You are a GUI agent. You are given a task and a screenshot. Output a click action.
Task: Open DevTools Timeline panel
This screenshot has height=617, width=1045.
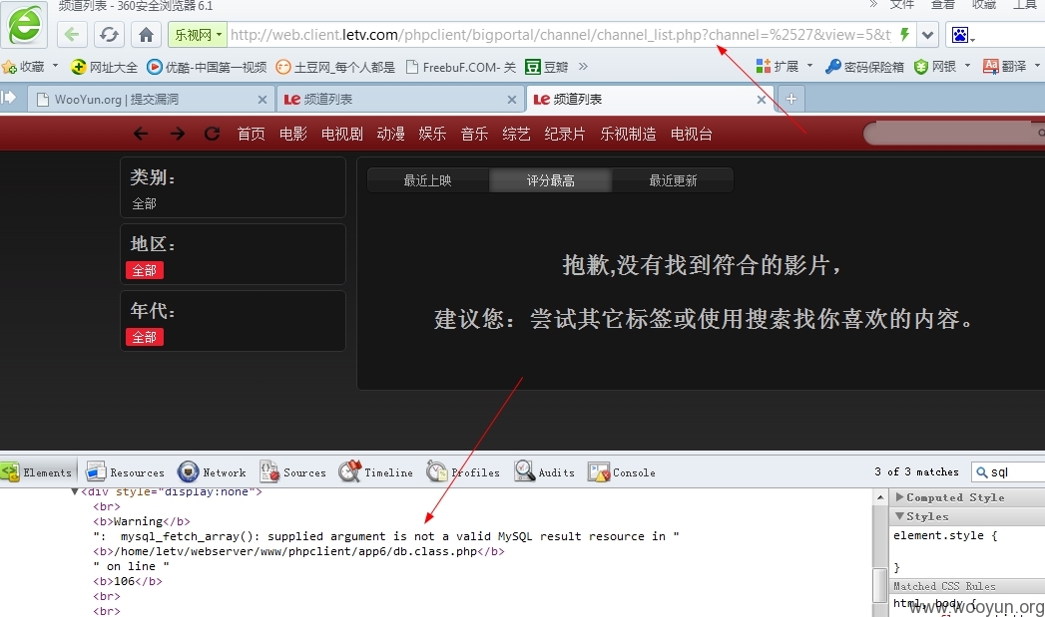pos(375,471)
